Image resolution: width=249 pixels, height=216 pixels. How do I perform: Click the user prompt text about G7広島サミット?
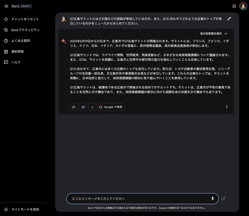146,21
